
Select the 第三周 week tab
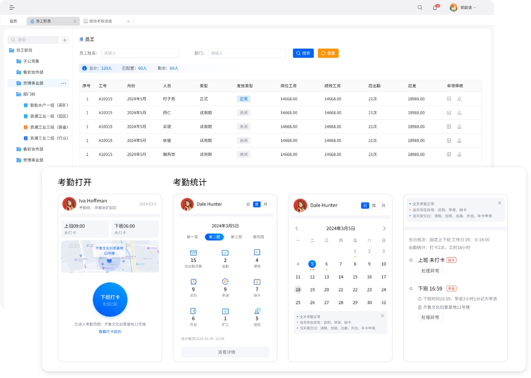point(236,237)
